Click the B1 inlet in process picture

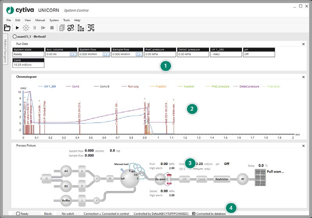[66, 186]
